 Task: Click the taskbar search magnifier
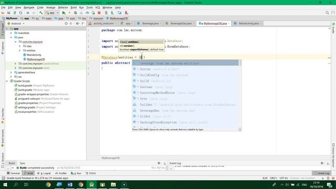click(x=16, y=184)
